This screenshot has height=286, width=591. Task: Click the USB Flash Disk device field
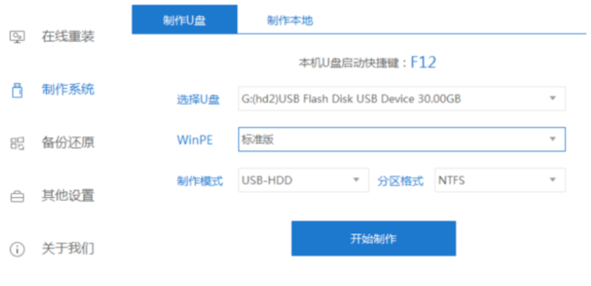(401, 99)
